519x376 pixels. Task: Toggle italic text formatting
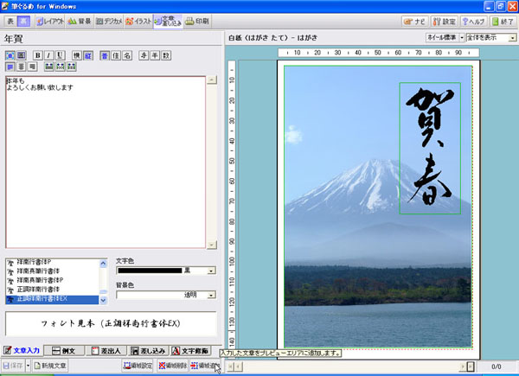[x=48, y=55]
